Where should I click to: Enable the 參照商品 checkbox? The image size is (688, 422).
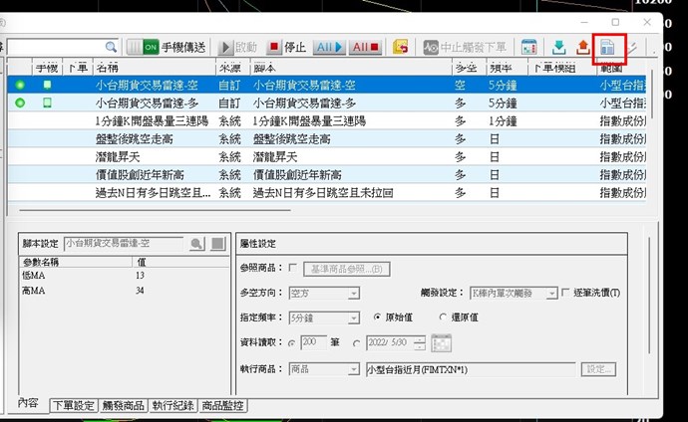click(x=292, y=269)
